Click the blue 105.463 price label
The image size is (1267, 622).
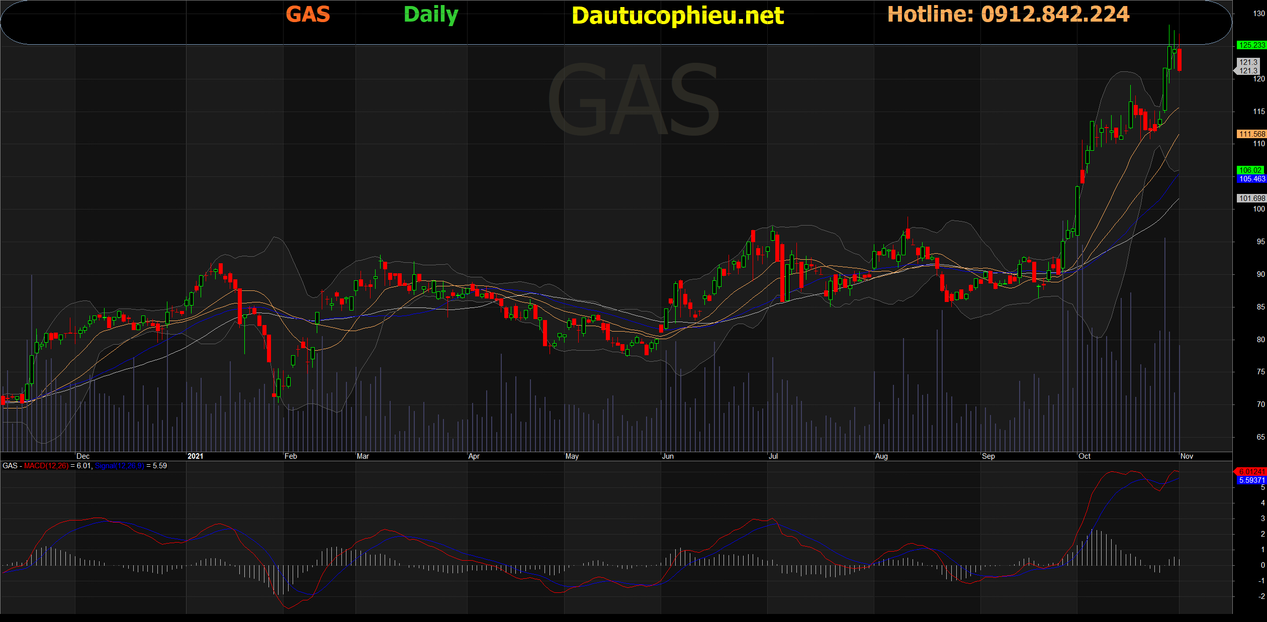tap(1251, 179)
